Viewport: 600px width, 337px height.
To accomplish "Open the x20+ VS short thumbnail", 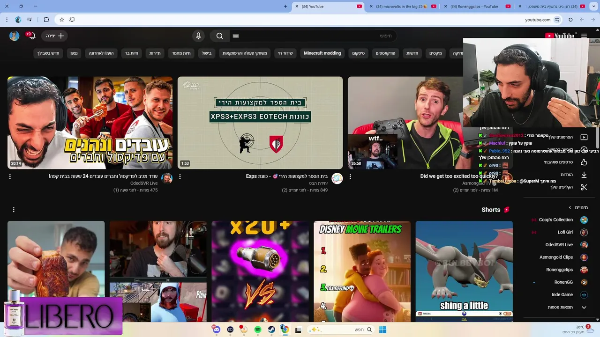I will 260,271.
